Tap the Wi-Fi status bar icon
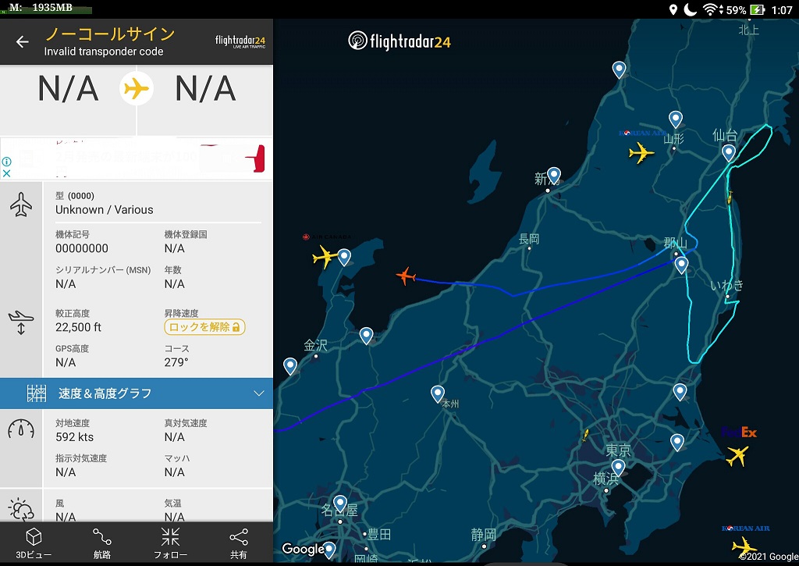 pyautogui.click(x=710, y=9)
